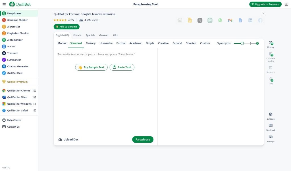Expand the All languages dropdown
Viewport: 291px width, 171px height.
(x=115, y=35)
